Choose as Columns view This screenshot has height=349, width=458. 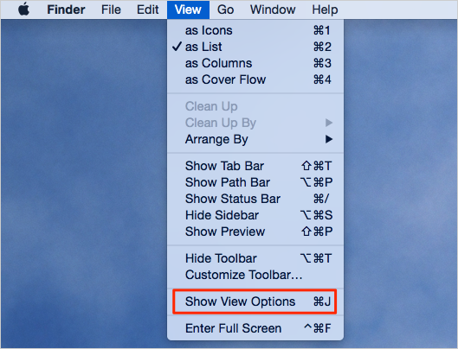pyautogui.click(x=255, y=63)
